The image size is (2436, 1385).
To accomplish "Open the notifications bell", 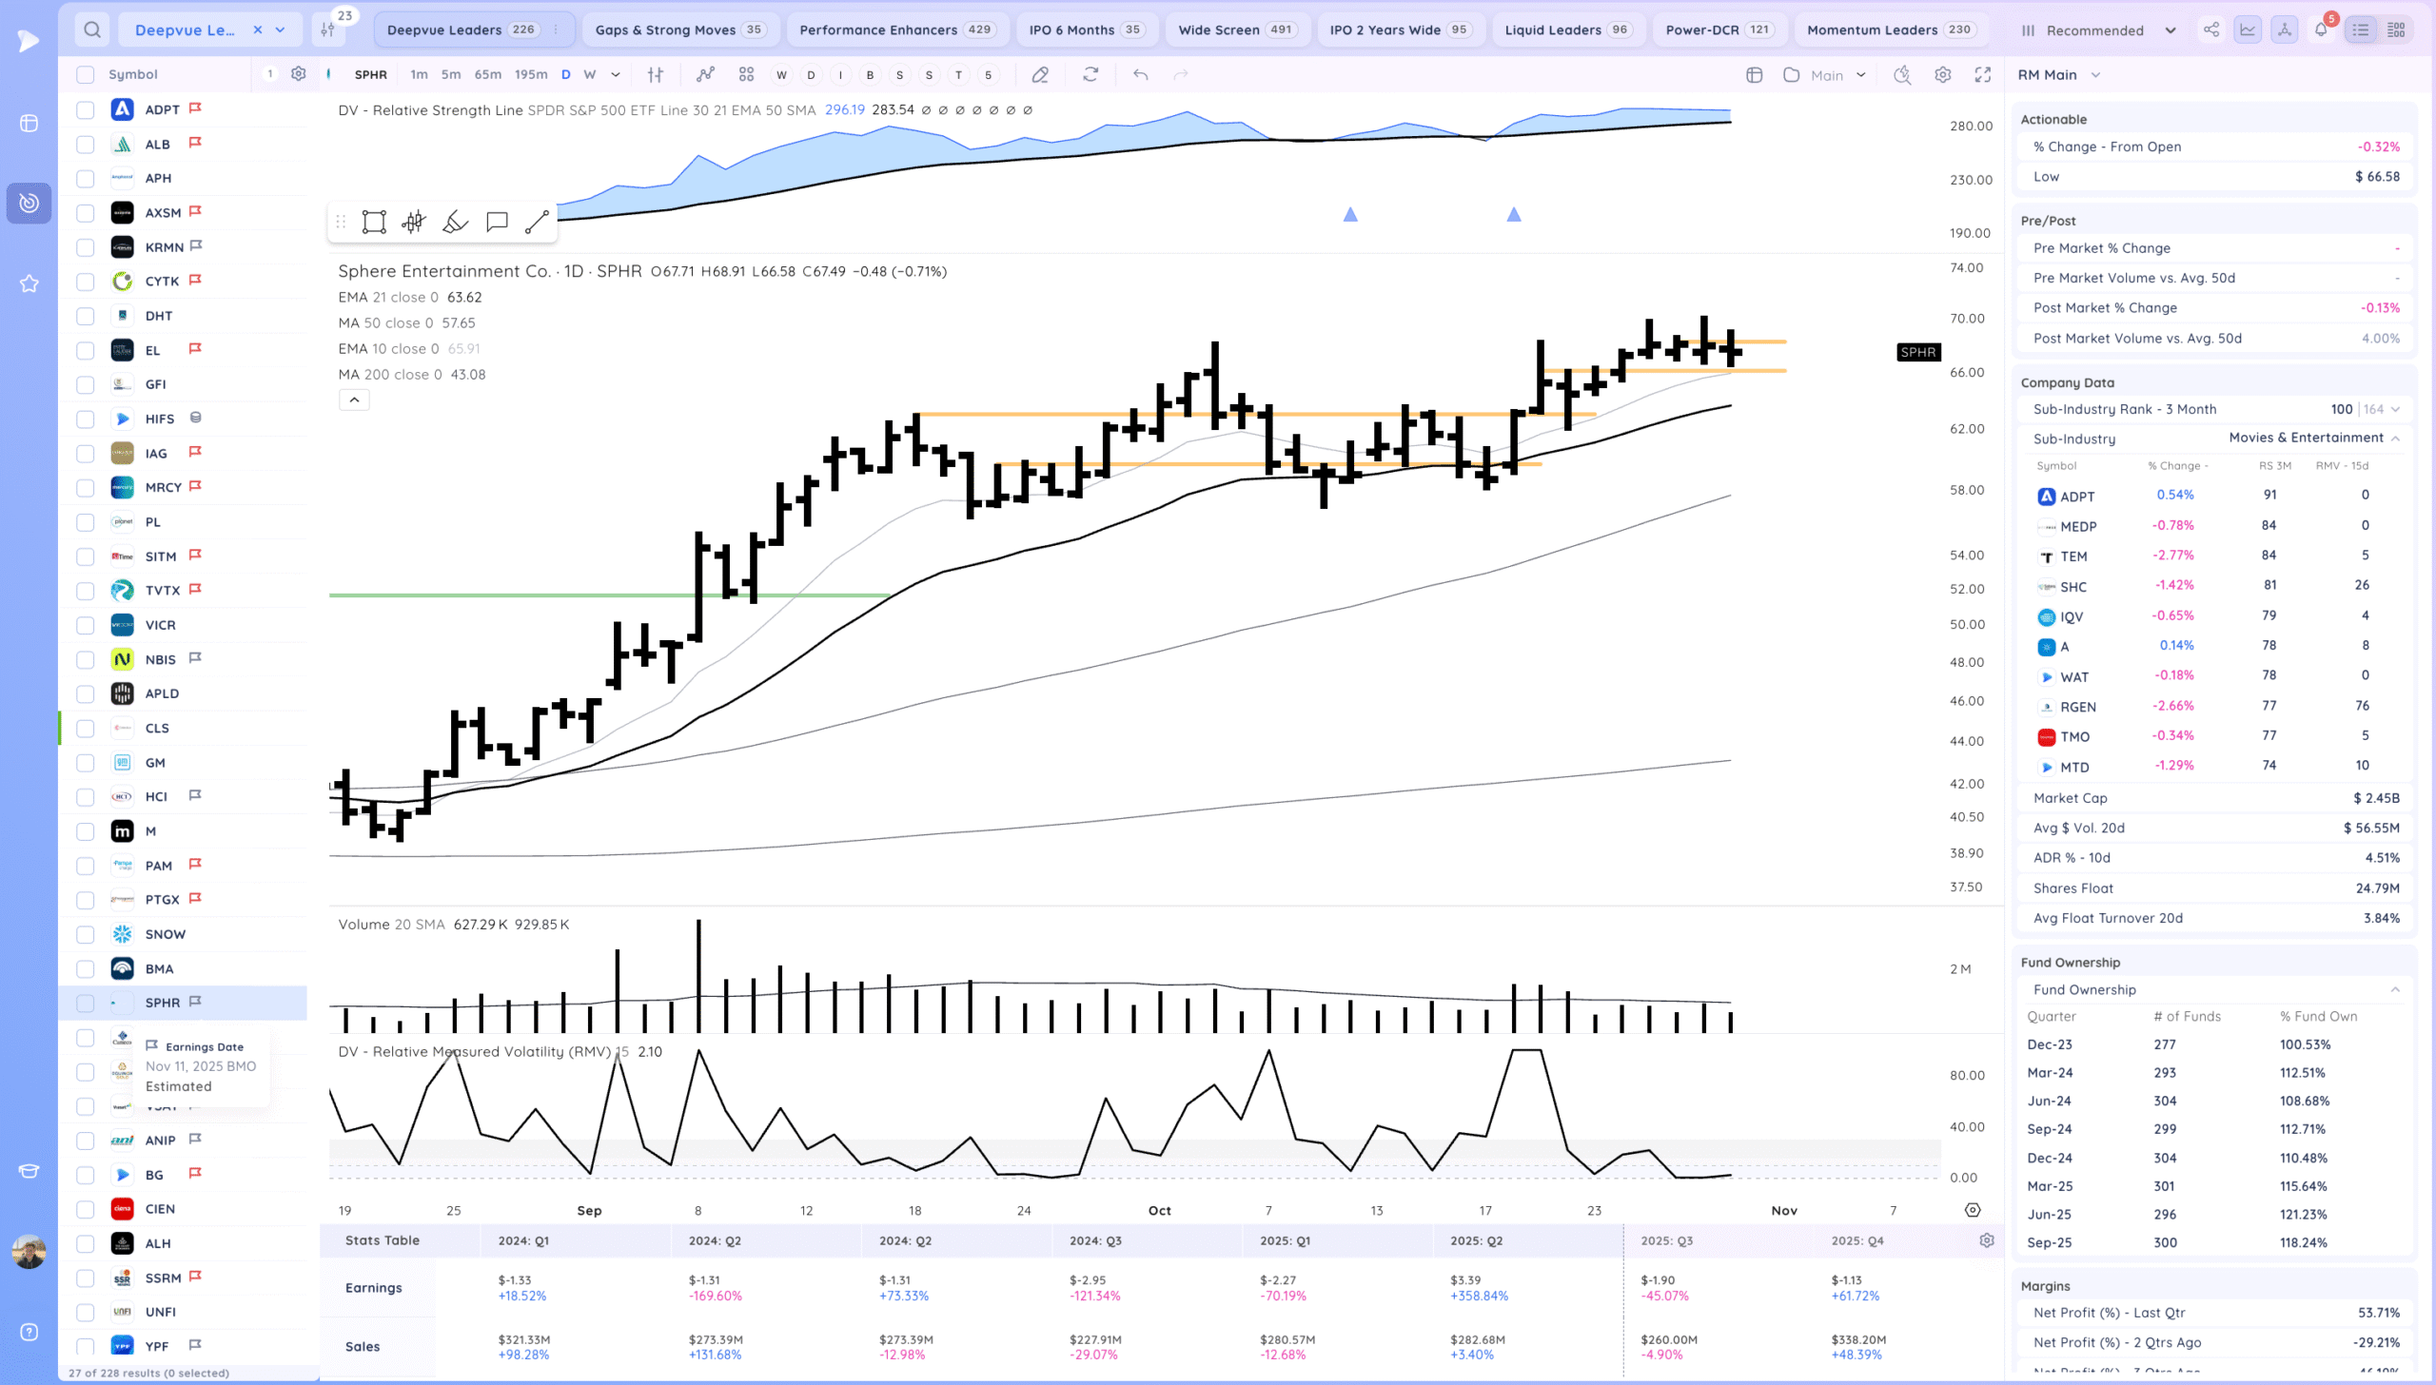I will (2321, 29).
